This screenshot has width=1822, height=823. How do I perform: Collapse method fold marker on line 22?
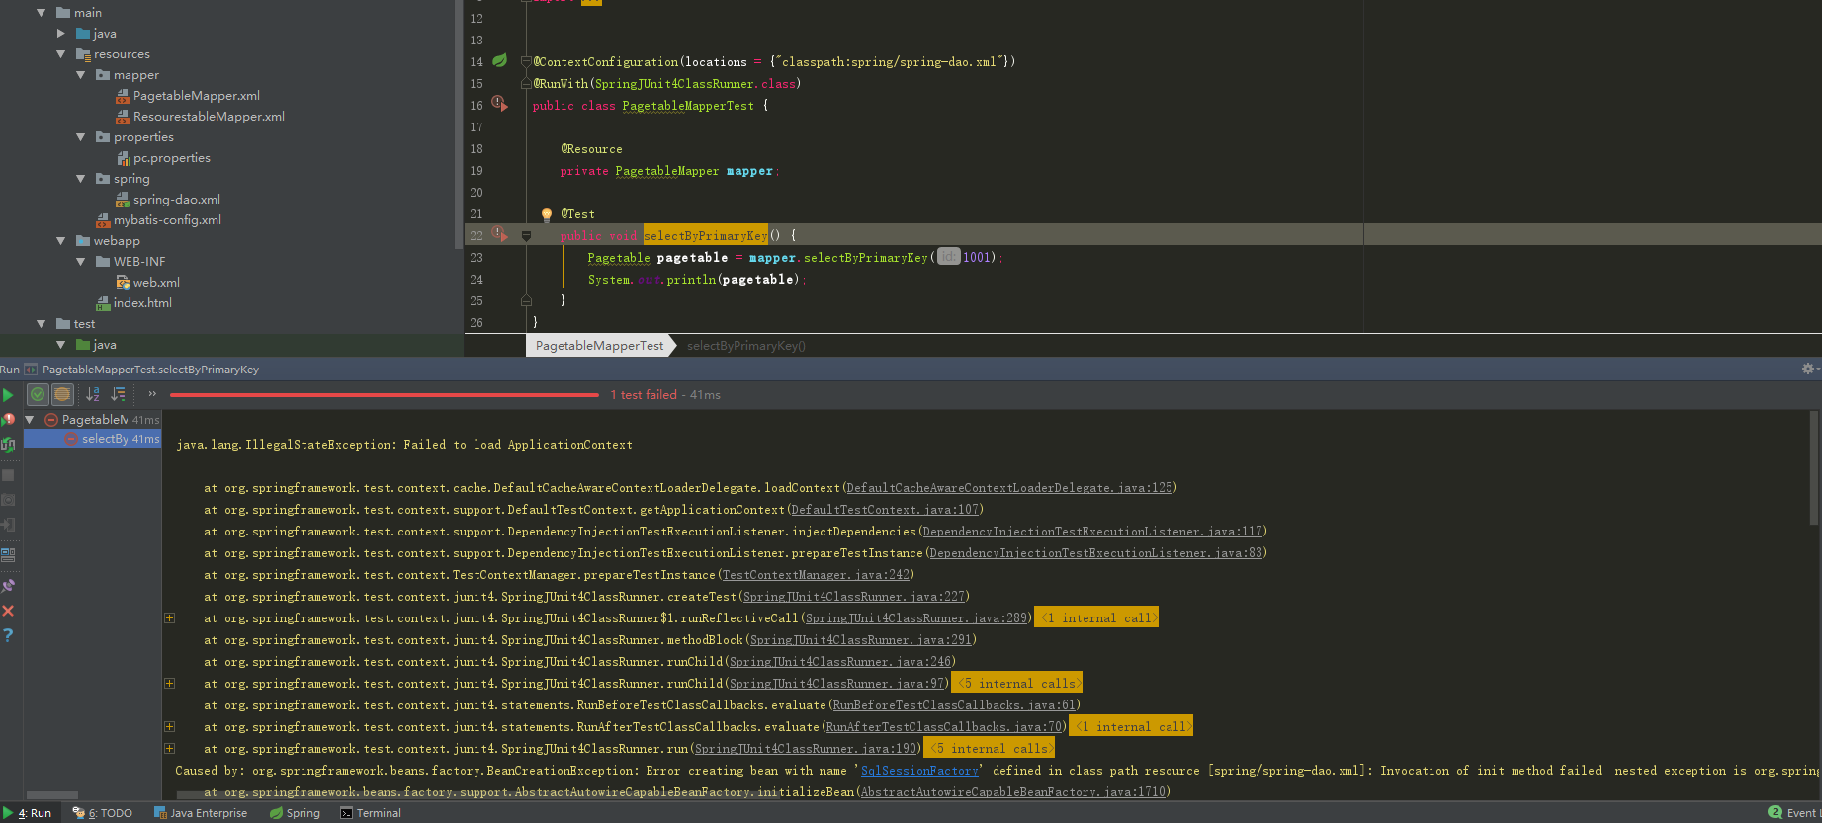(526, 236)
